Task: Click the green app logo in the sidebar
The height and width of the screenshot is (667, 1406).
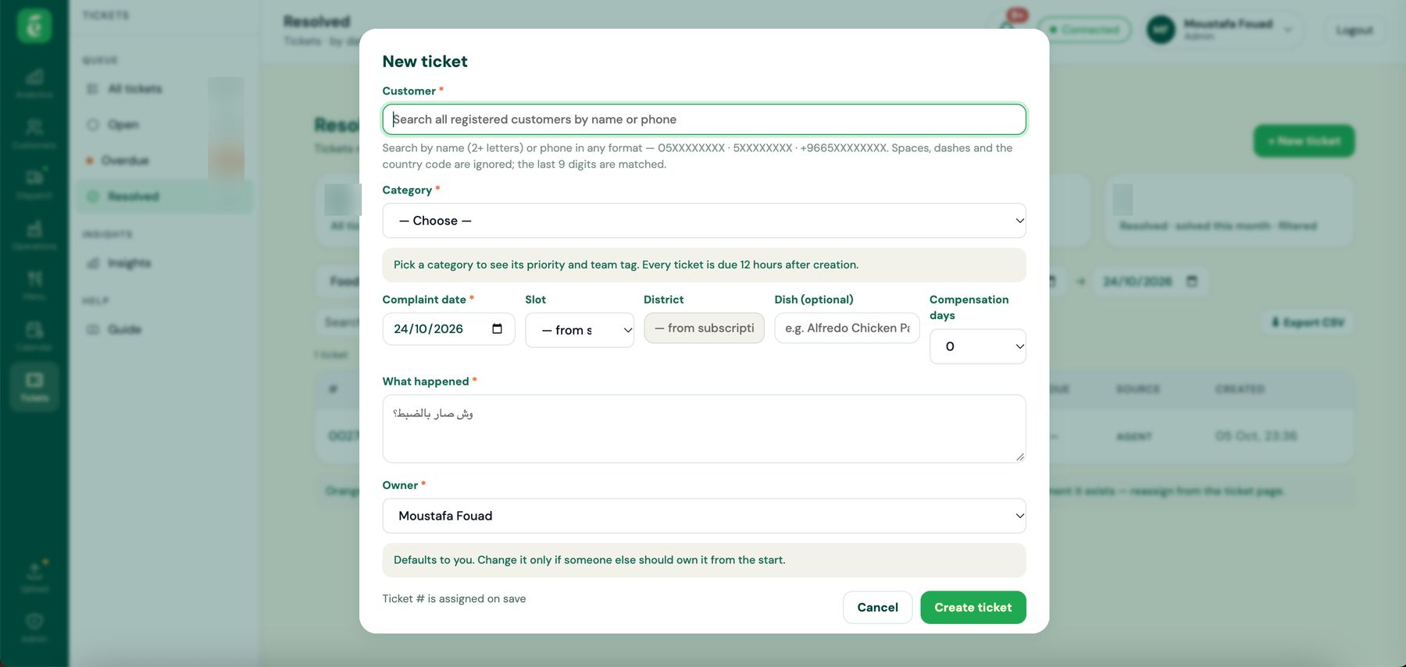Action: tap(34, 26)
